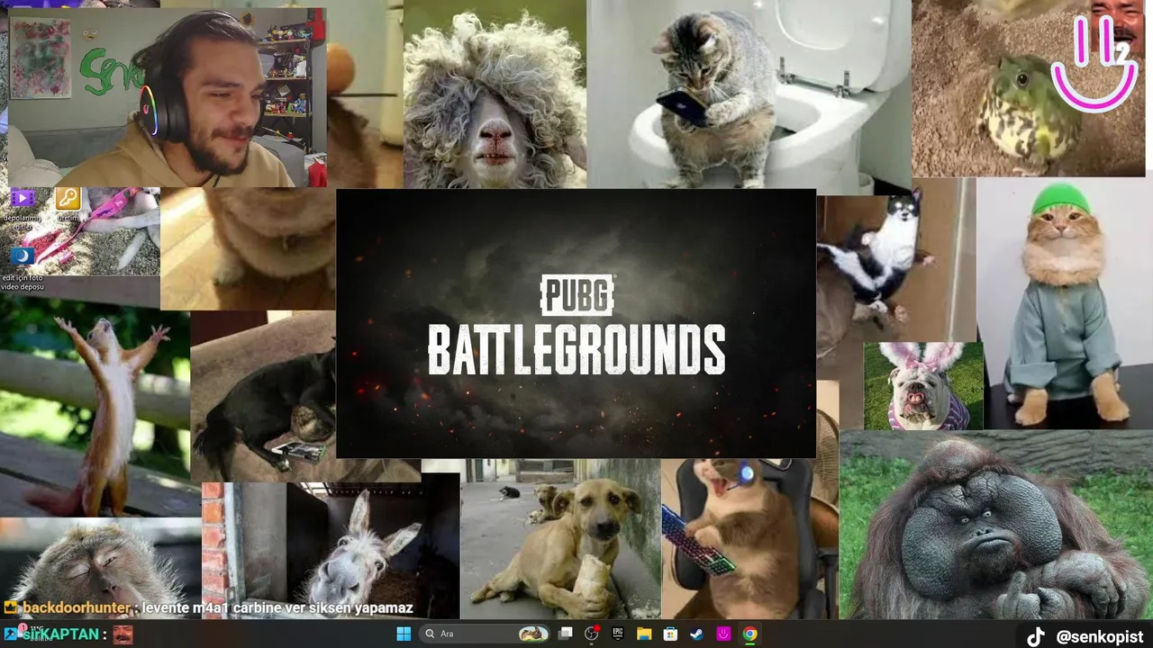The width and height of the screenshot is (1153, 648).
Task: Click the streamer webcam overlay
Action: coord(168,97)
